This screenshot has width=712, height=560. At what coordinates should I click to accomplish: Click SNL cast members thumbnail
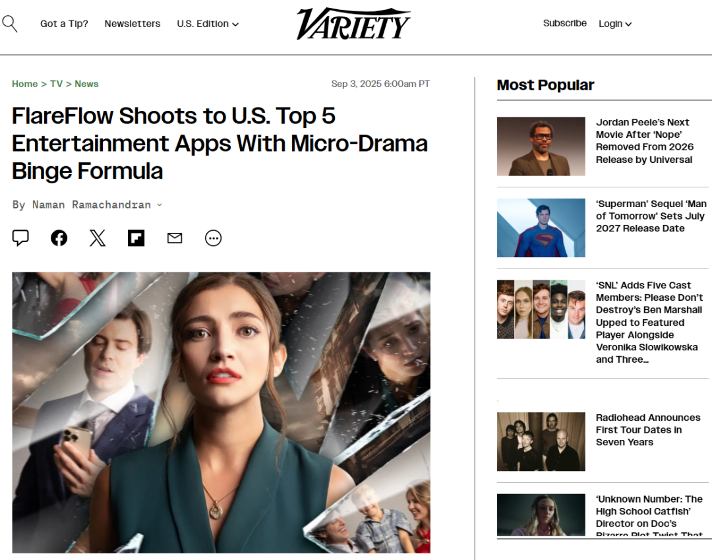(x=541, y=309)
